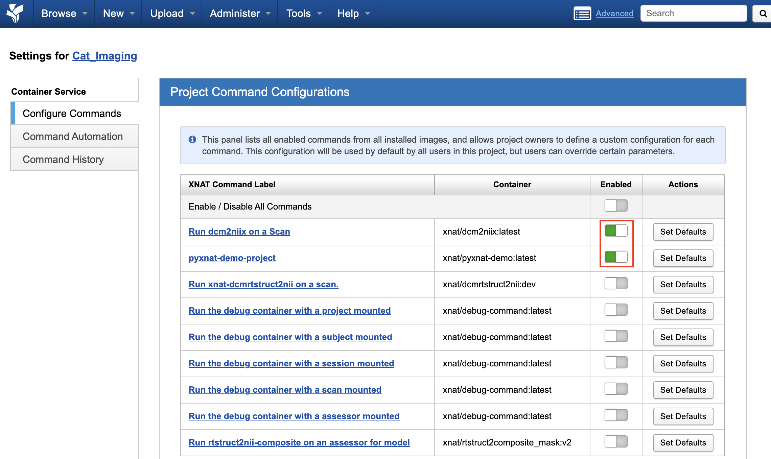
Task: Disable the Run dcm2niix on a Scan command
Action: coord(616,231)
